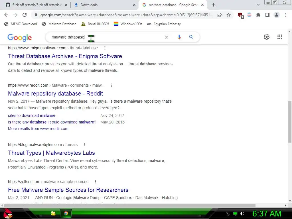Close the Downloads tab
The height and width of the screenshot is (219, 292).
click(x=134, y=5)
